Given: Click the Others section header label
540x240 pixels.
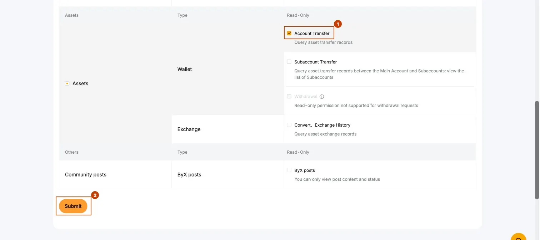Looking at the screenshot, I should [x=72, y=152].
